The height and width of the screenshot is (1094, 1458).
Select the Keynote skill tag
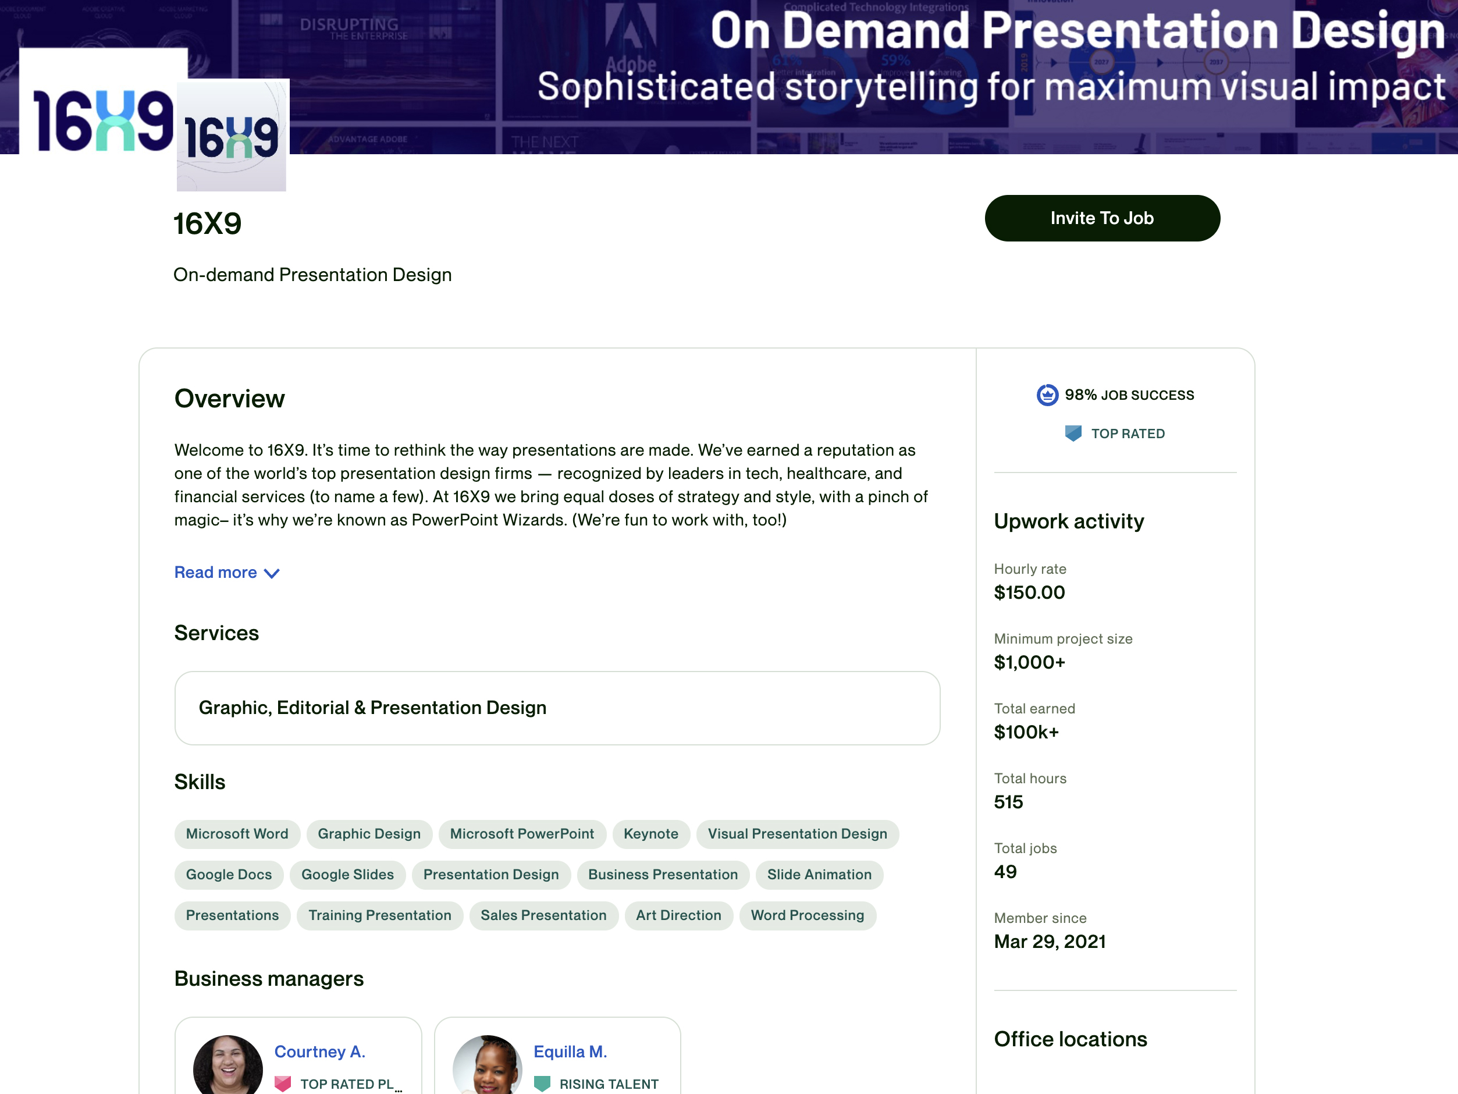click(651, 834)
